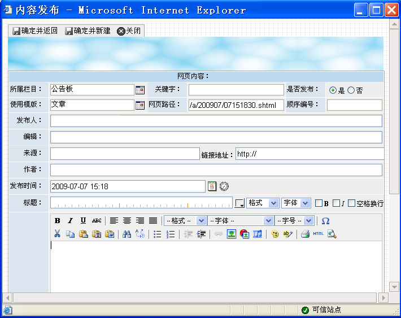This screenshot has height=318, width=401.
Task: Focus the 关键字 input field
Action: tap(236, 90)
